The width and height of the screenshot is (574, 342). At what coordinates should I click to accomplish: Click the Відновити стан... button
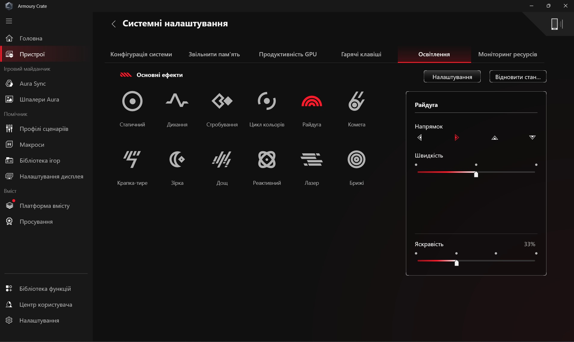click(x=518, y=77)
